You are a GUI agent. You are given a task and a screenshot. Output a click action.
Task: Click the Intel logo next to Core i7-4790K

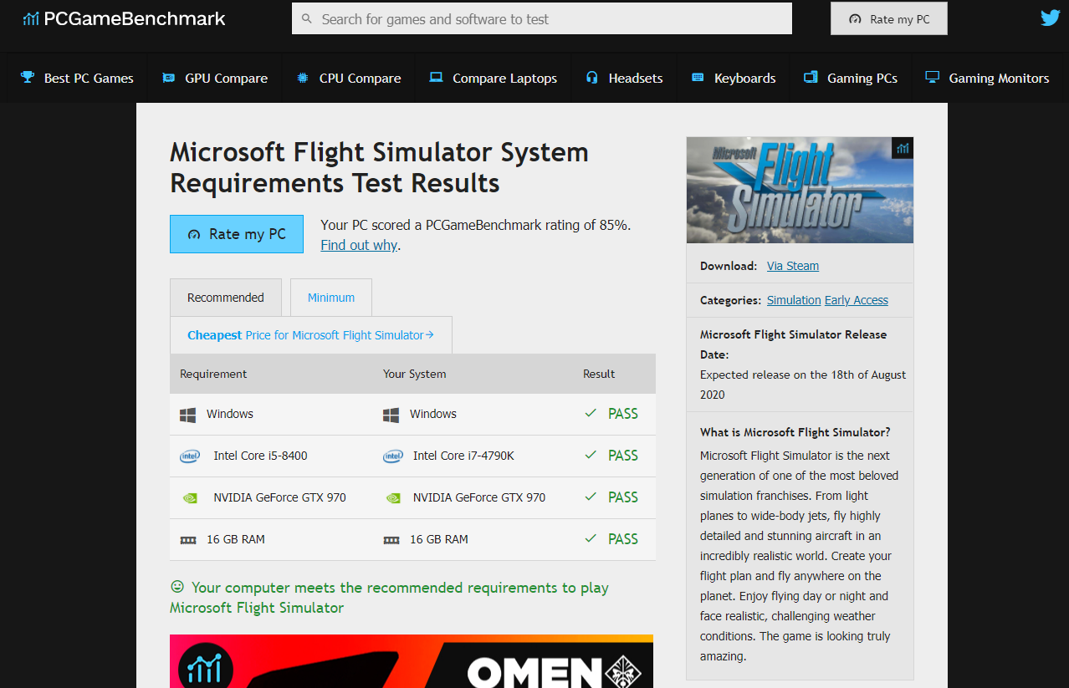[x=393, y=456]
